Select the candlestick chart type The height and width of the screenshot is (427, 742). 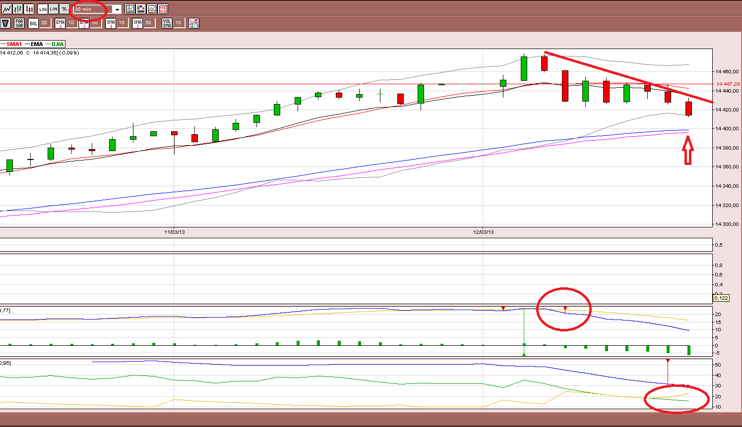click(29, 9)
